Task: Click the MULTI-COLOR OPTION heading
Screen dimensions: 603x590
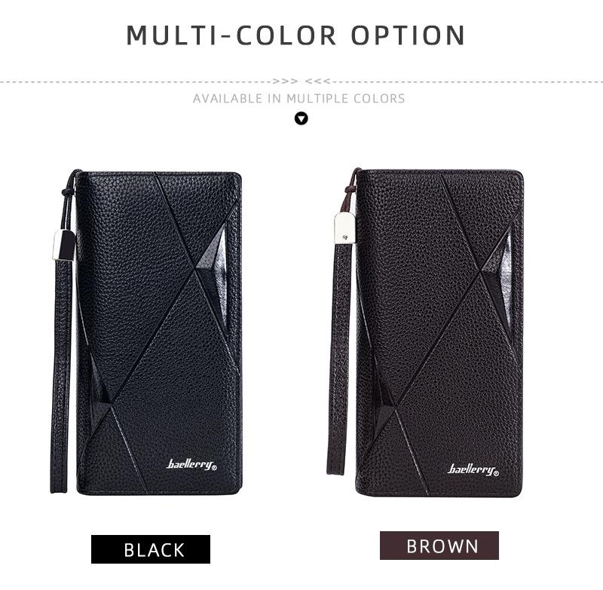Action: tap(295, 35)
